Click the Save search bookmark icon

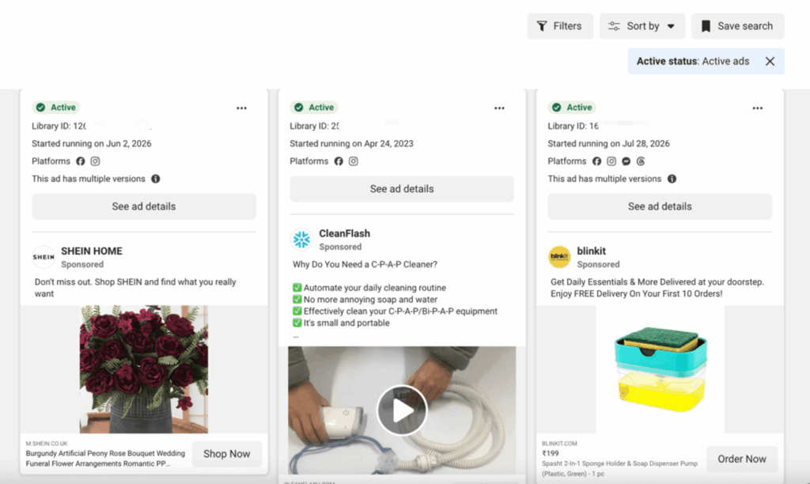706,26
